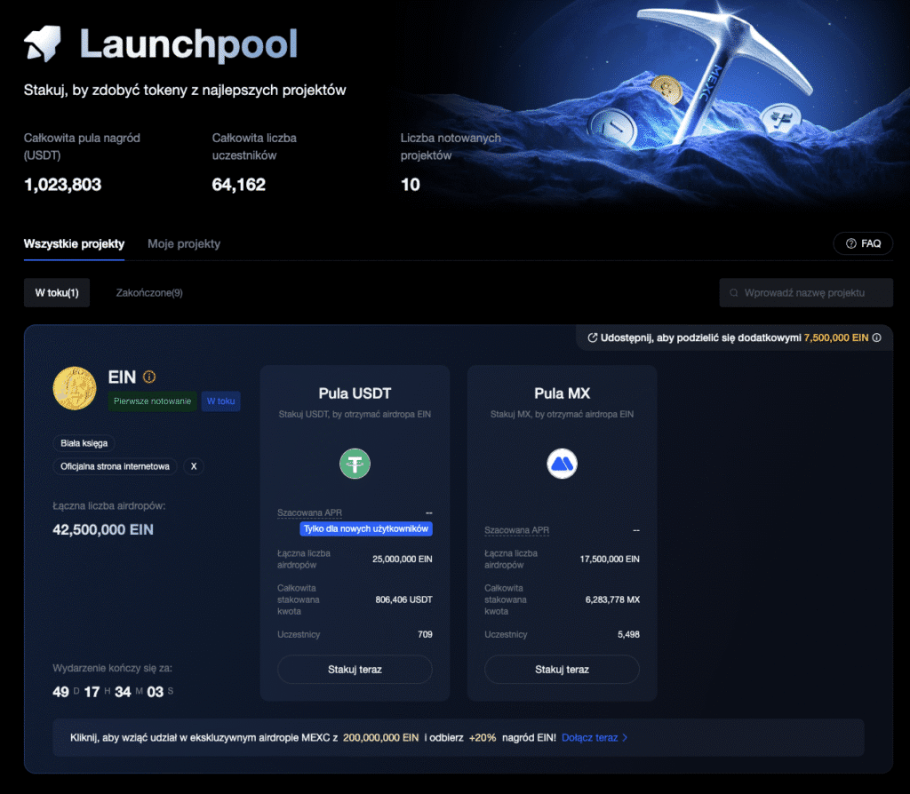Viewport: 910px width, 794px height.
Task: Click the question mark icon in FAQ
Action: [850, 243]
